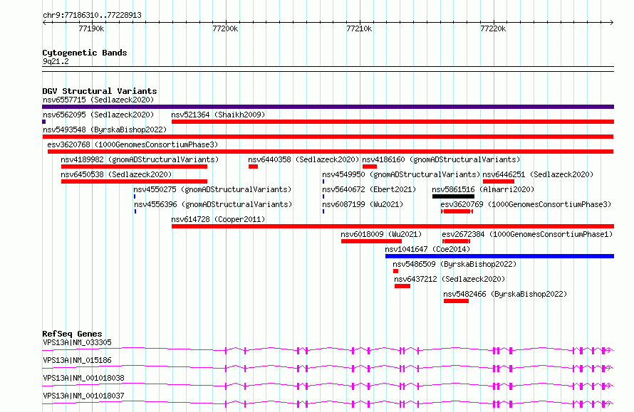
Task: Open nsv6018009 (Wu2021) label
Action: [x=381, y=234]
